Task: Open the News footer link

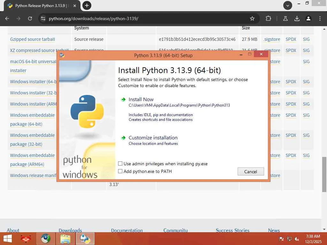Action: click(x=274, y=230)
